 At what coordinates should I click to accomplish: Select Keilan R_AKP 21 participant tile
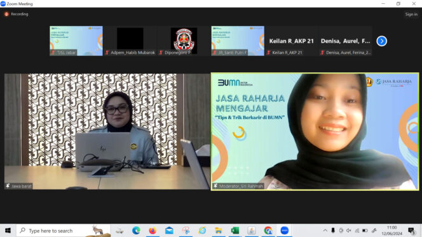click(292, 41)
